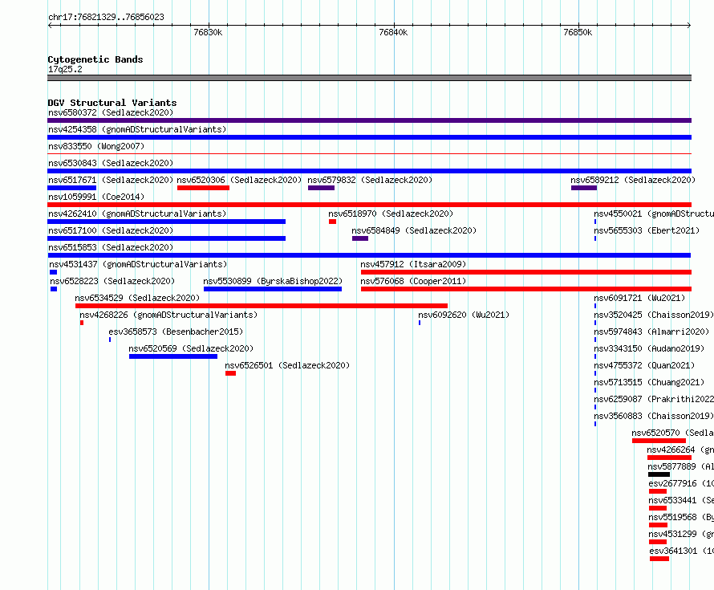
Task: Click nsv6533441 variant label
Action: pos(681,500)
